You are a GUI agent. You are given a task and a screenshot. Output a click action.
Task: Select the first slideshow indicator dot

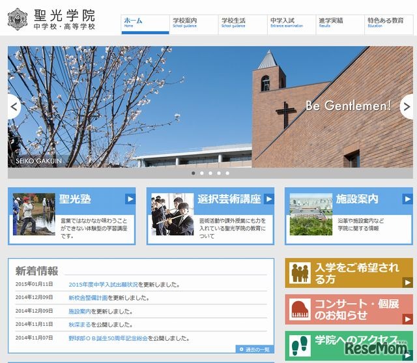(193, 173)
